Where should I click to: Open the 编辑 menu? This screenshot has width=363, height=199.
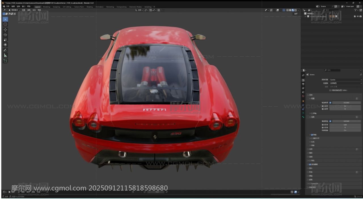tap(13, 6)
